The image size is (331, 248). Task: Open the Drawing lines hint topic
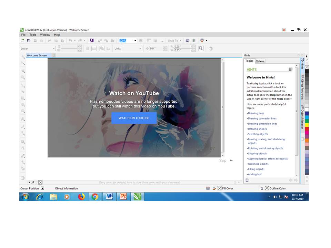256,113
